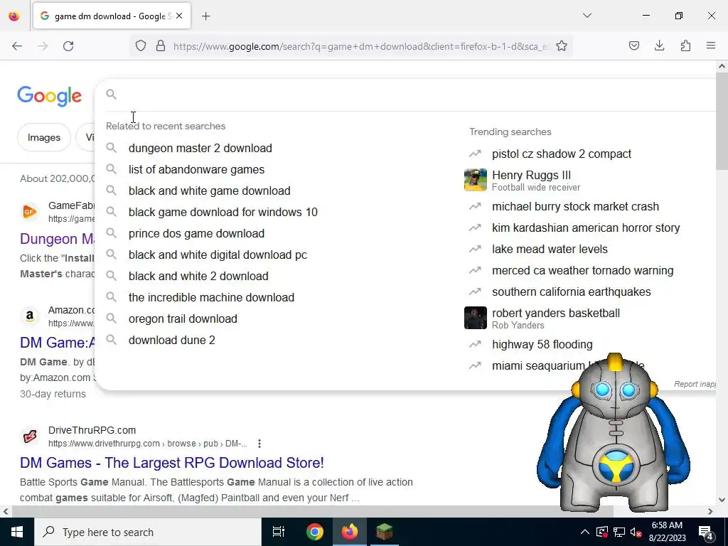Select 'black and white 2 download' suggestion
728x546 pixels.
point(198,277)
